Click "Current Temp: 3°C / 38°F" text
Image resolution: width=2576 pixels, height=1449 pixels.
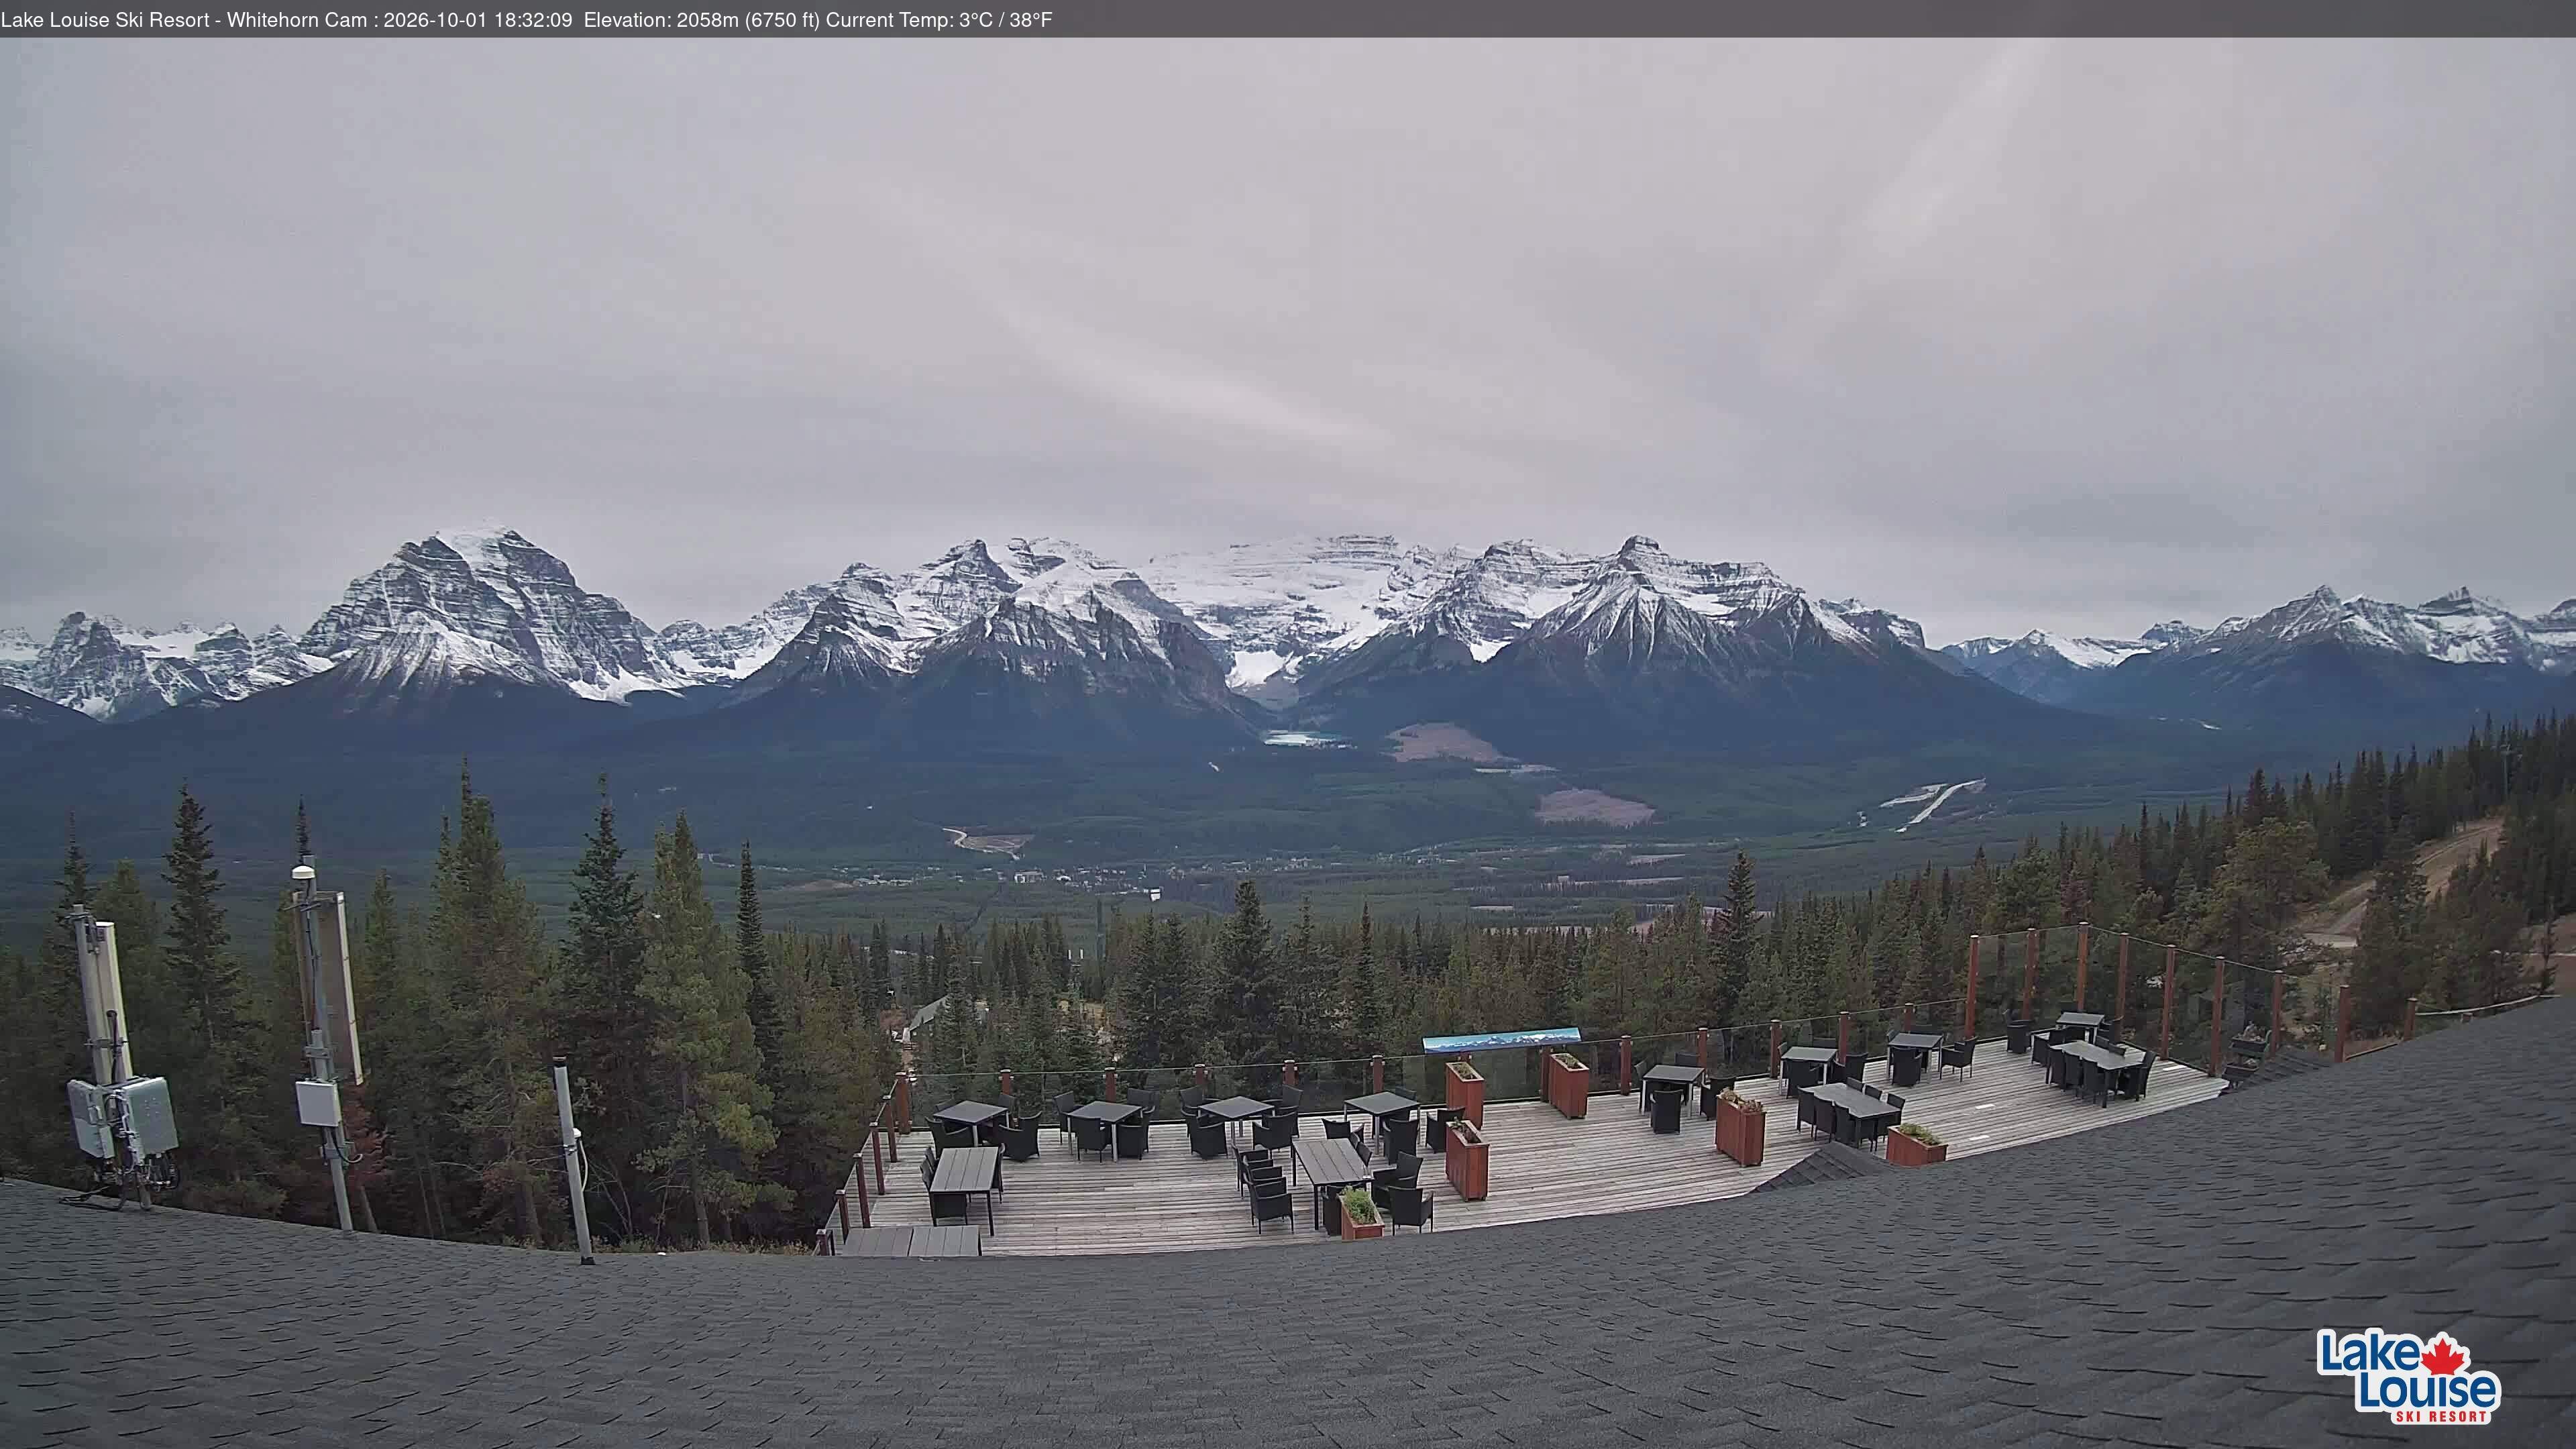click(x=939, y=20)
